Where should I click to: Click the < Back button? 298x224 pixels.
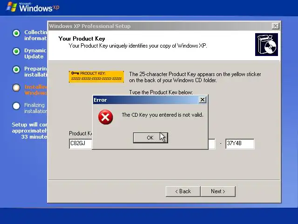[183, 191]
